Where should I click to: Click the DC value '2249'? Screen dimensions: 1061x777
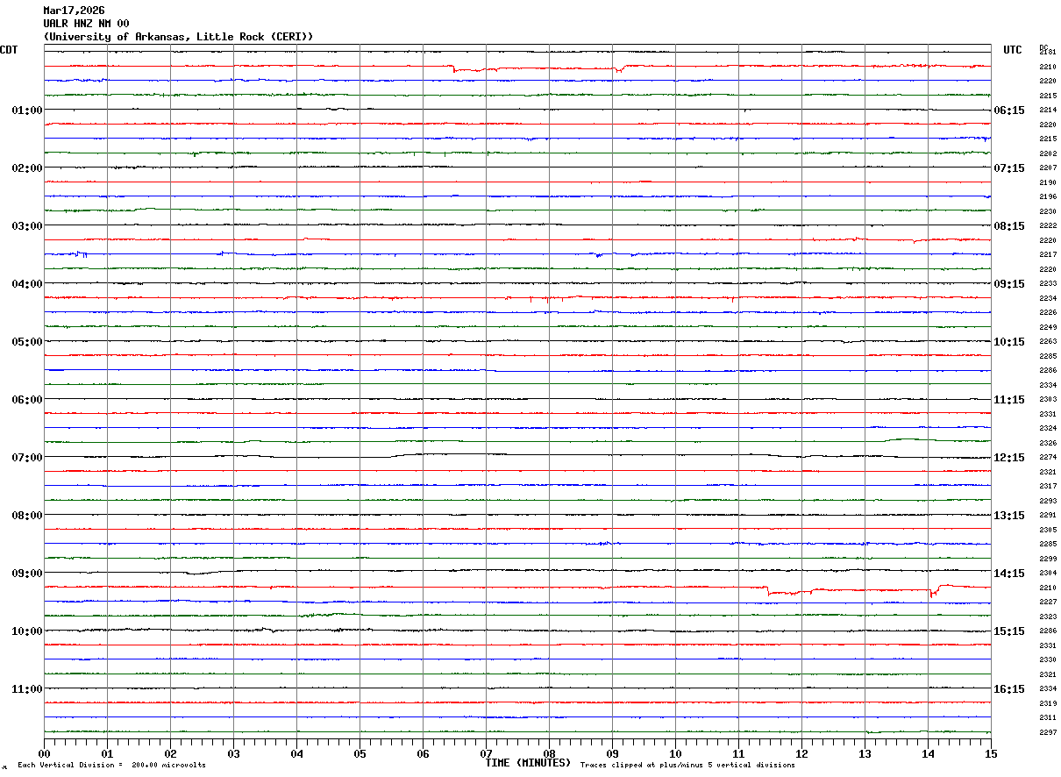1047,327
